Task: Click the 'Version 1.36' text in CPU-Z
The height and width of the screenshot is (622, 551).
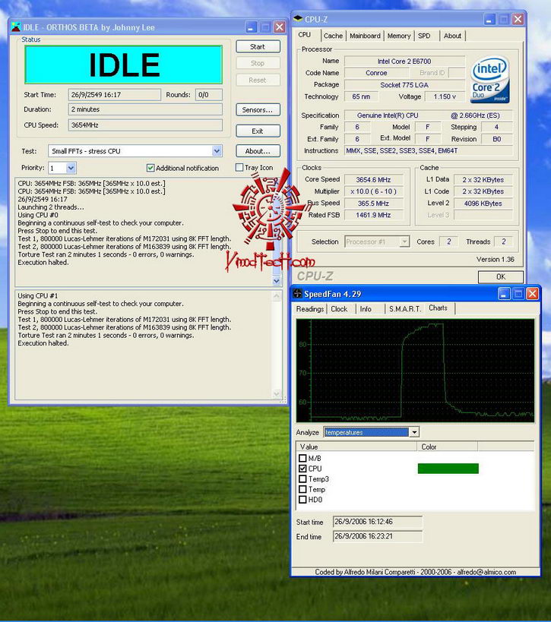Action: pyautogui.click(x=496, y=259)
